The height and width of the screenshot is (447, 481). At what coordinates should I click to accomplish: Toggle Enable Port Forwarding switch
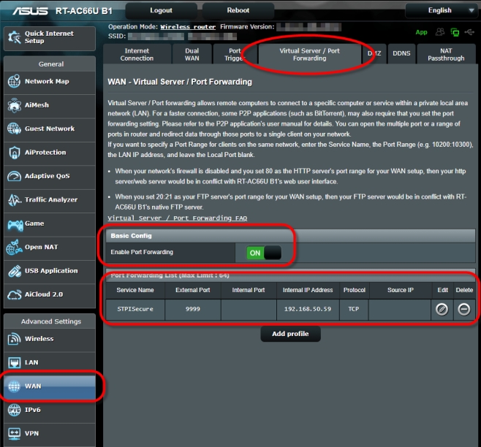pyautogui.click(x=263, y=253)
